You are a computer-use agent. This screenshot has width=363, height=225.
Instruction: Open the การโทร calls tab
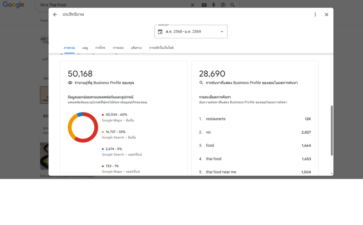(100, 48)
